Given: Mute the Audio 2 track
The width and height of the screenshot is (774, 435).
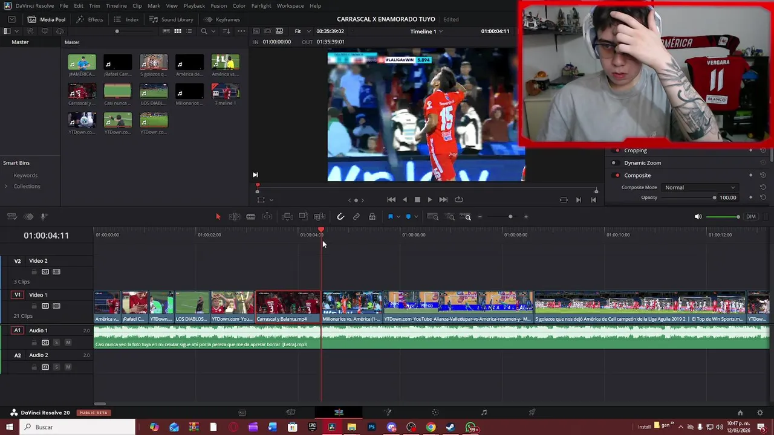Looking at the screenshot, I should pyautogui.click(x=68, y=367).
